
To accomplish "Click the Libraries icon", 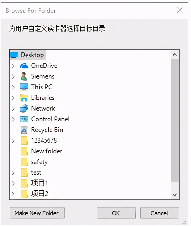I will point(24,98).
